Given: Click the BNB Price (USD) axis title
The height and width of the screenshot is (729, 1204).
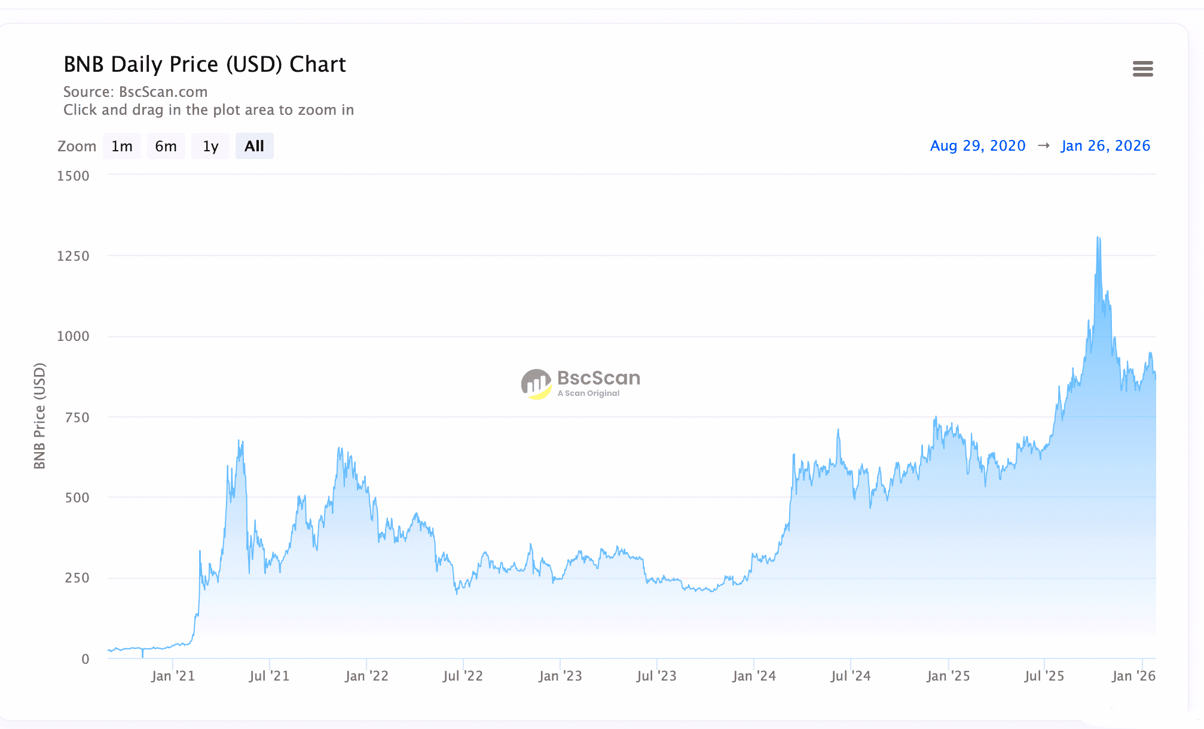Looking at the screenshot, I should pos(39,416).
